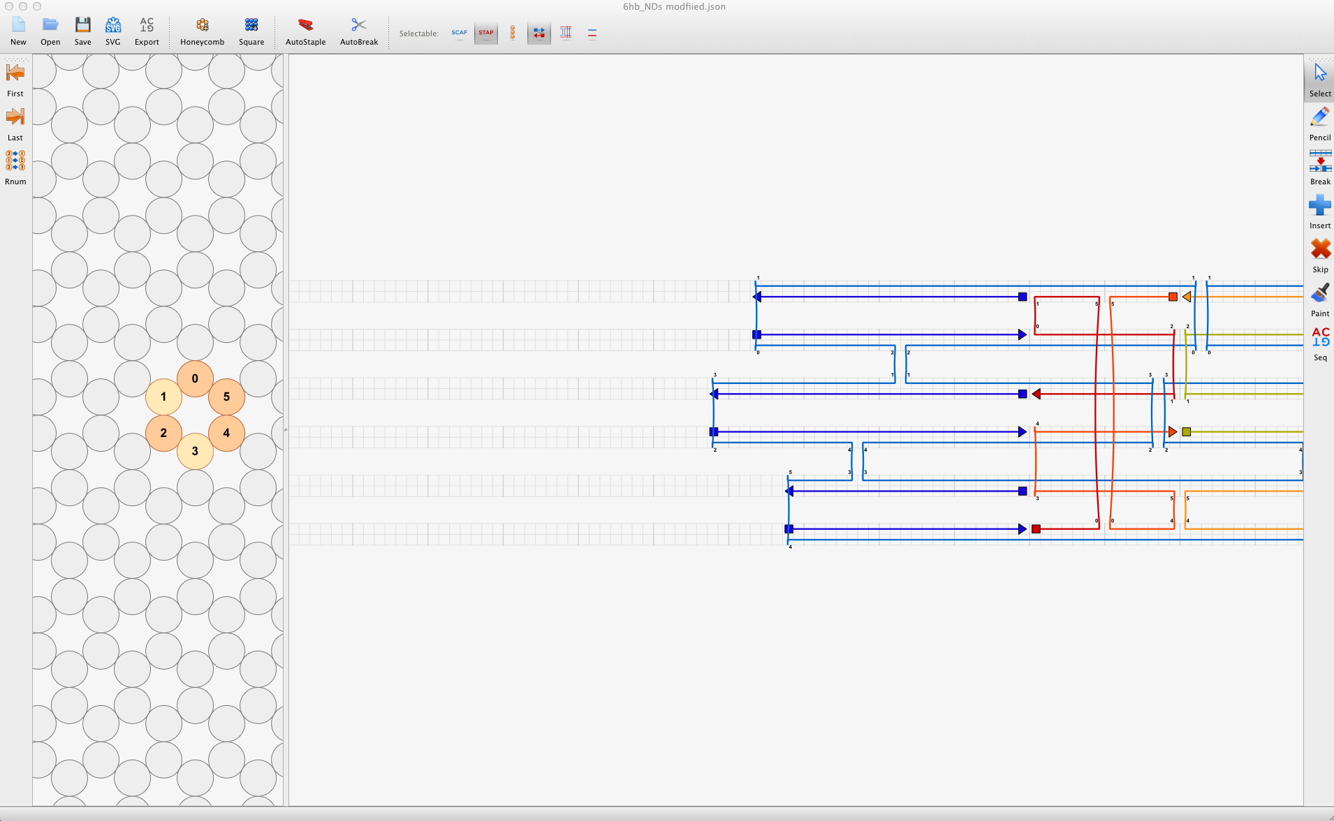Click helix 0 in the honeycomb slice view
Viewport: 1334px width, 821px height.
point(195,378)
